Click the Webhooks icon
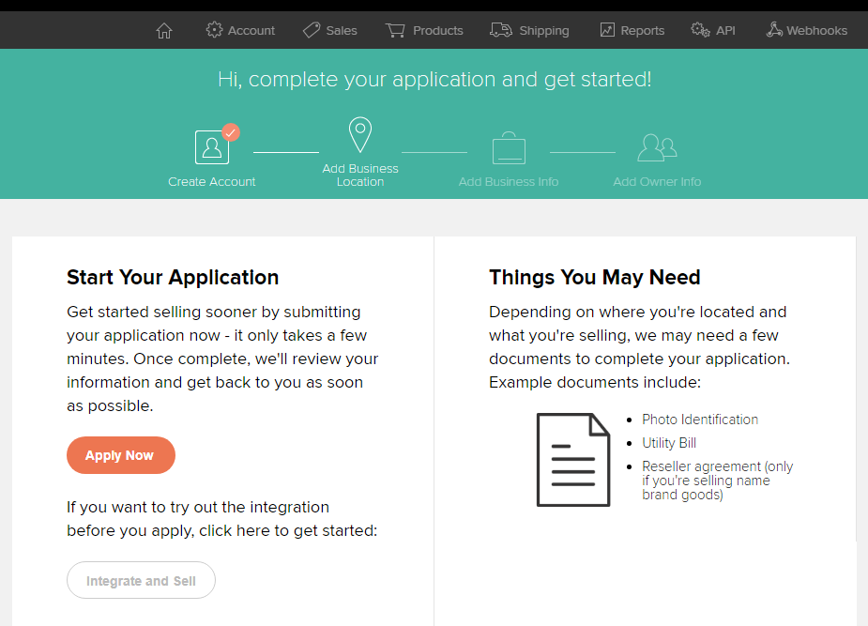 pyautogui.click(x=774, y=30)
